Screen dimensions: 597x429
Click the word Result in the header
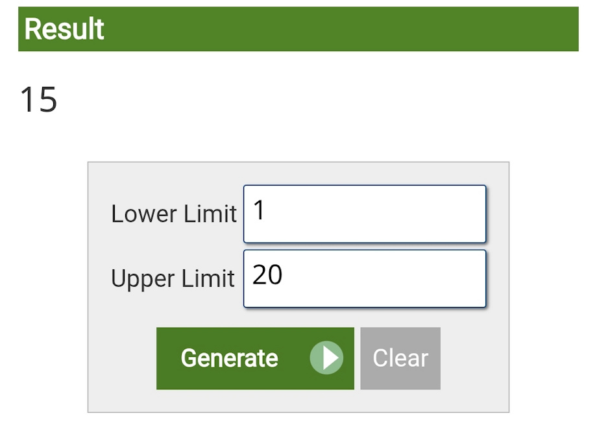click(x=64, y=29)
